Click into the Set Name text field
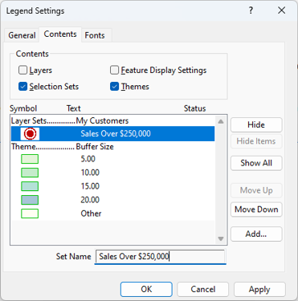This screenshot has width=298, height=301. click(x=161, y=257)
